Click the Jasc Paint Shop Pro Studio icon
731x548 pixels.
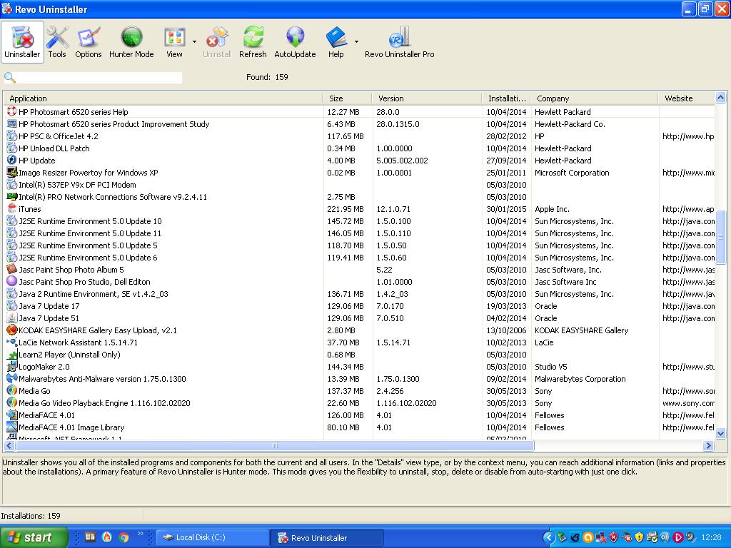tap(11, 281)
